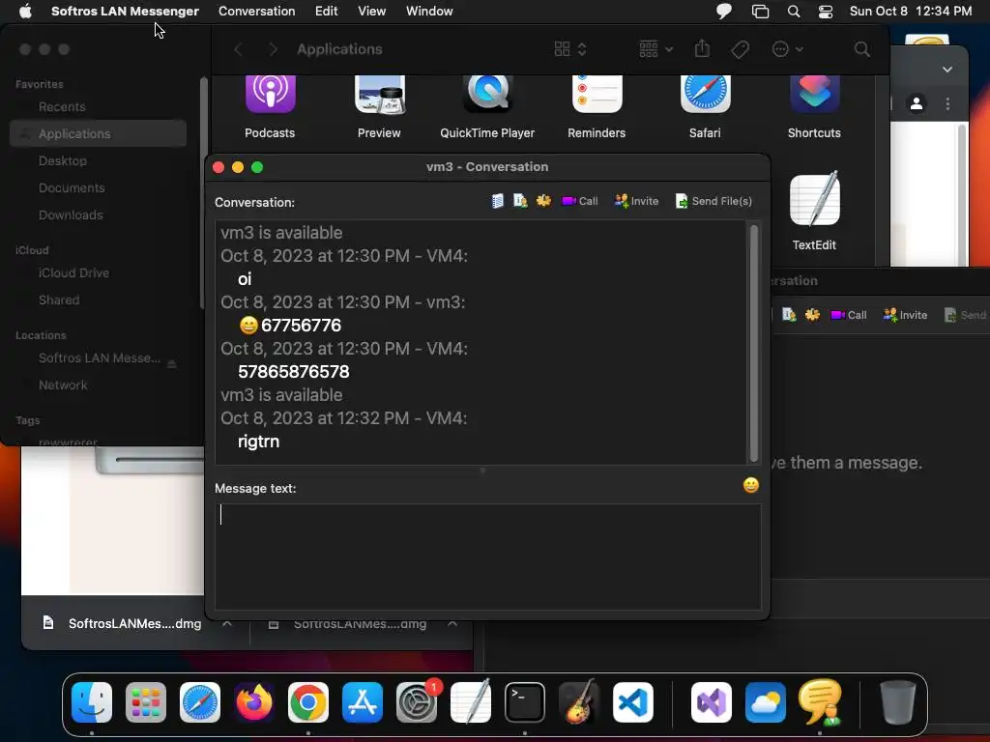Image resolution: width=990 pixels, height=742 pixels.
Task: Click gear icon in background conversation window
Action: 812,315
